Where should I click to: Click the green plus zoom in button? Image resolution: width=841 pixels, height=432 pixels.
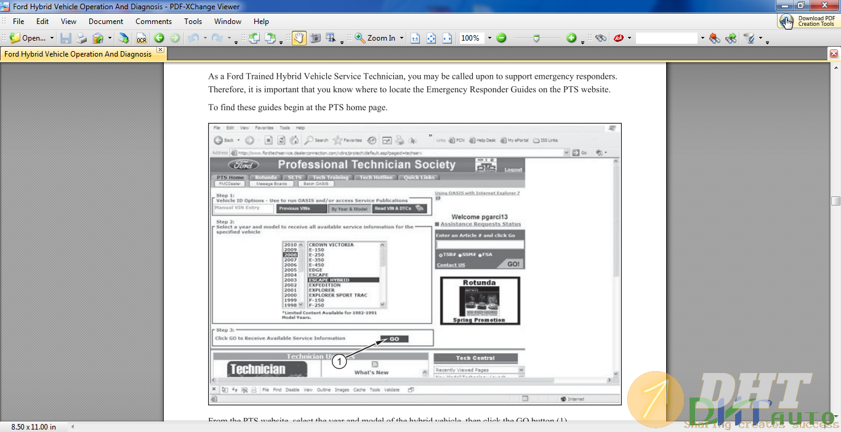tap(571, 38)
